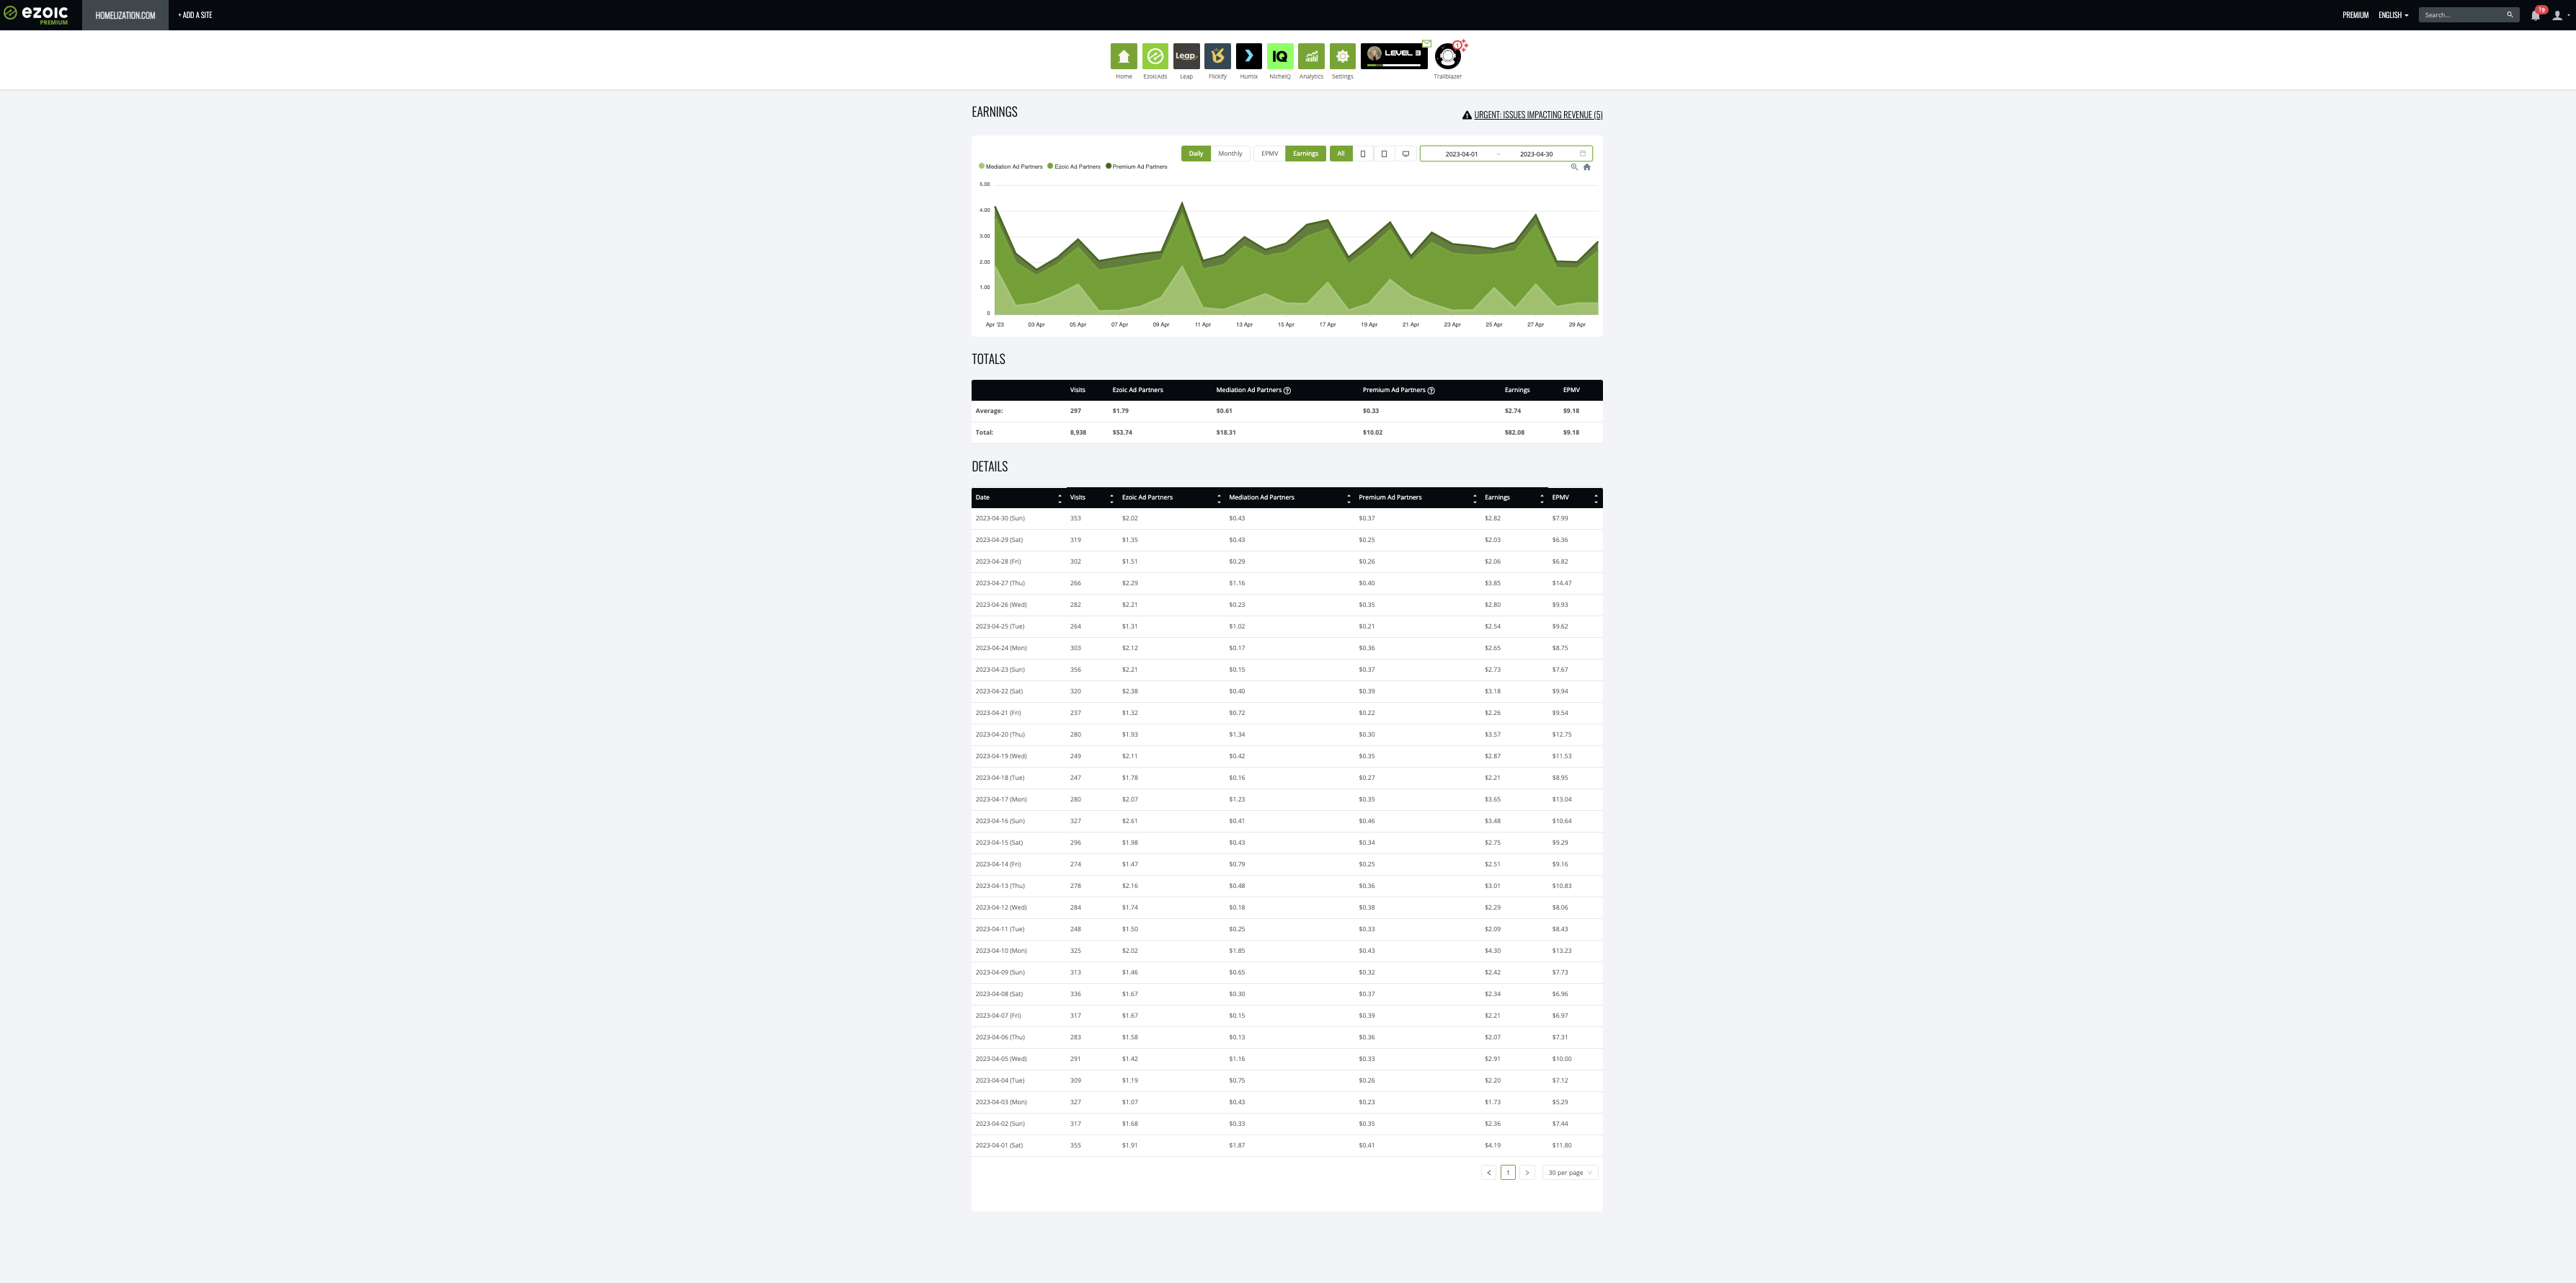Go to the NicheIQ tool
Viewport: 2576px width, 1283px height.
[1280, 56]
